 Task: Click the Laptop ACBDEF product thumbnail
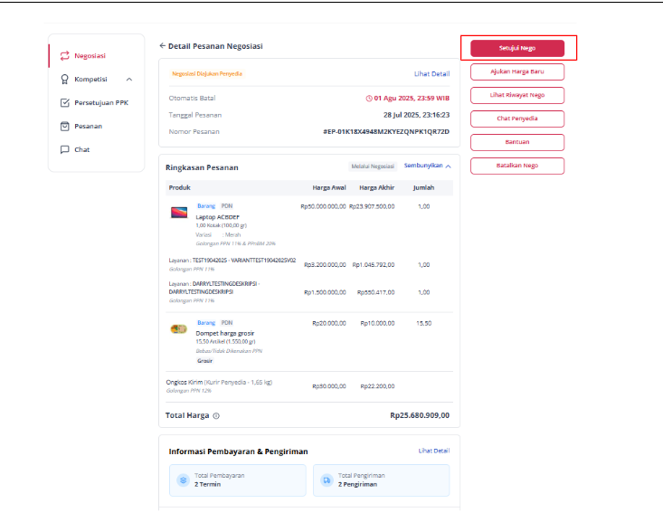(x=179, y=213)
